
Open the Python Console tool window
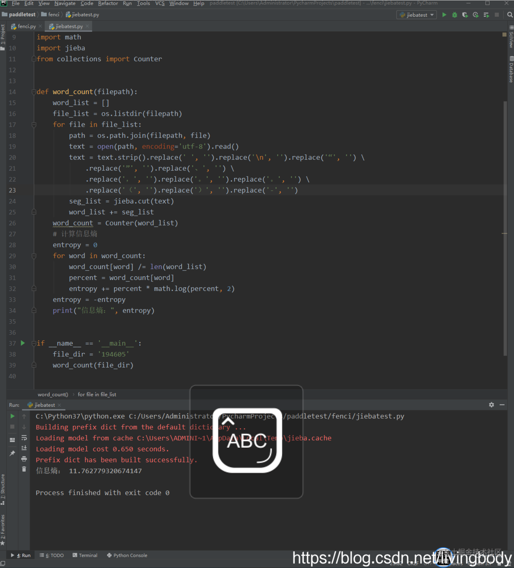tap(127, 555)
